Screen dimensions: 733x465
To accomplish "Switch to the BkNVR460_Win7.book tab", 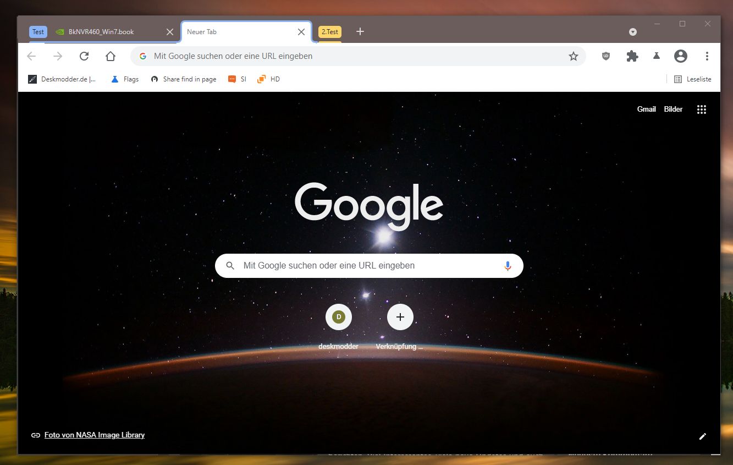I will pyautogui.click(x=114, y=32).
